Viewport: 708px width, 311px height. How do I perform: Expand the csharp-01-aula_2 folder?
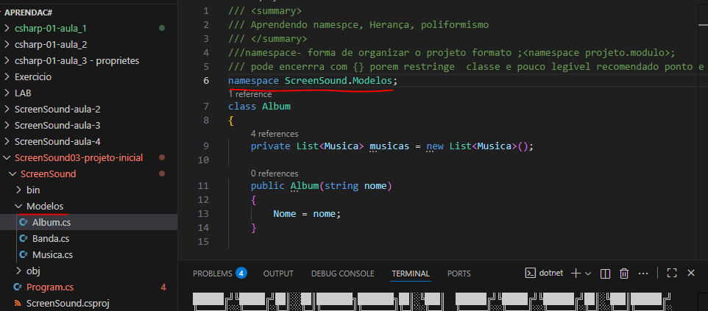click(x=7, y=45)
